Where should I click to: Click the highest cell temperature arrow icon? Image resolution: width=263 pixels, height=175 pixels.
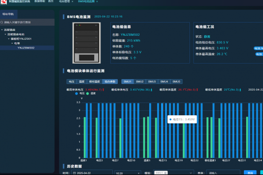(197, 90)
